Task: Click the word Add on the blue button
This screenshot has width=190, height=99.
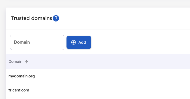Action: (82, 42)
